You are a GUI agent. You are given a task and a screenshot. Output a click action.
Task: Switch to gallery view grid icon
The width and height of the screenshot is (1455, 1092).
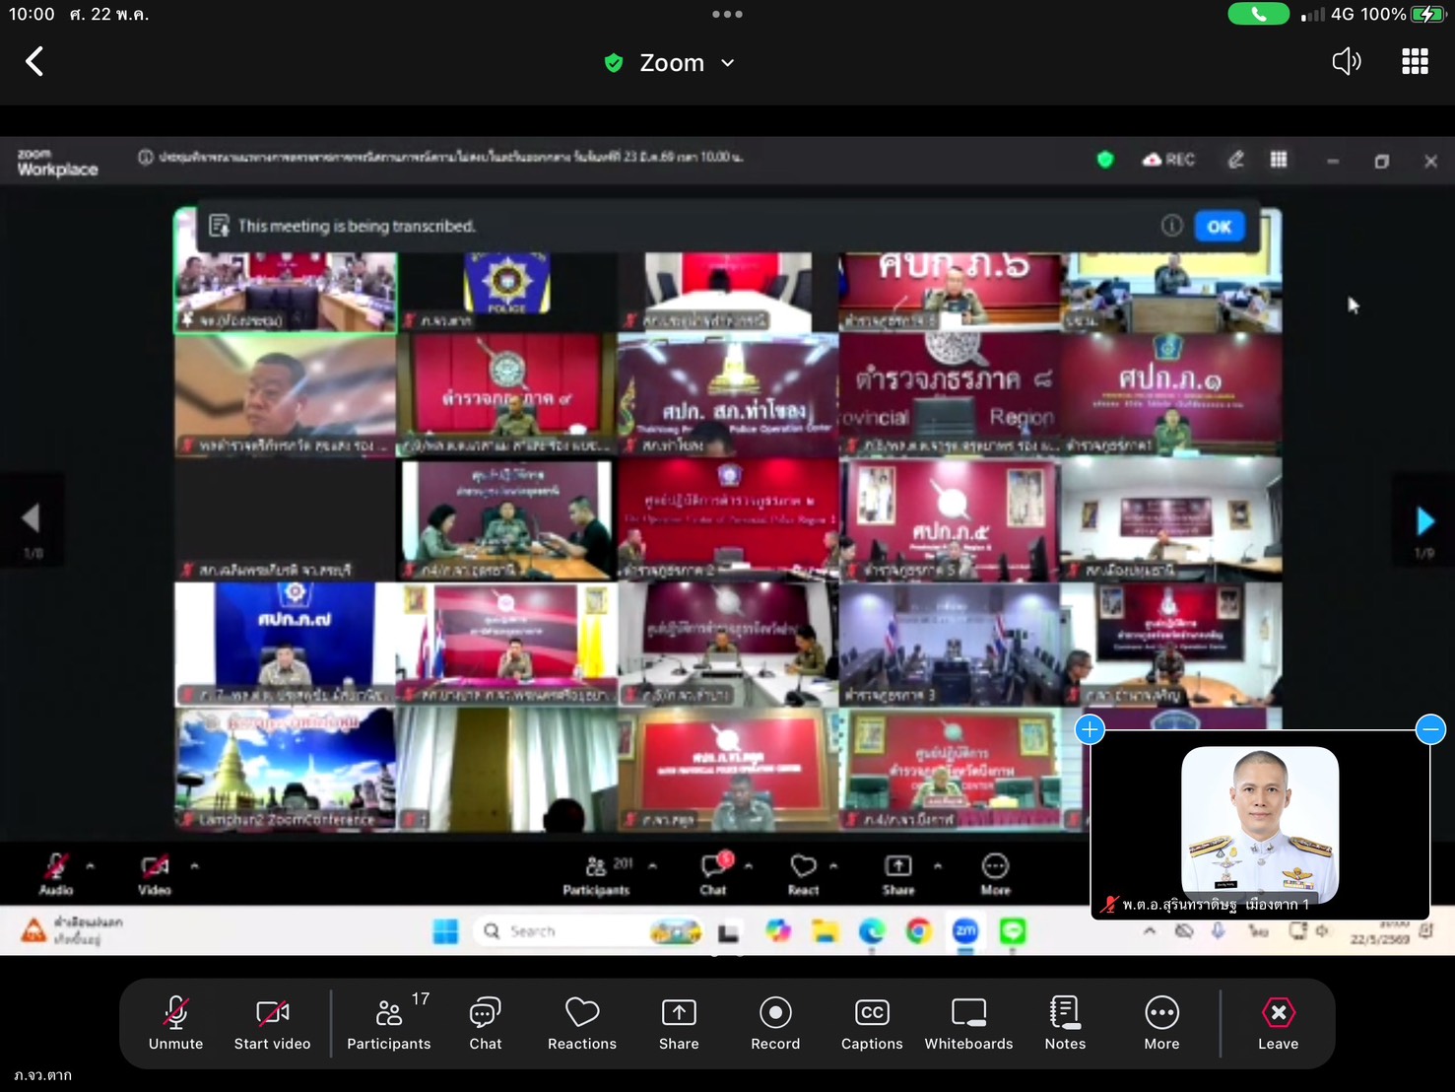point(1415,62)
